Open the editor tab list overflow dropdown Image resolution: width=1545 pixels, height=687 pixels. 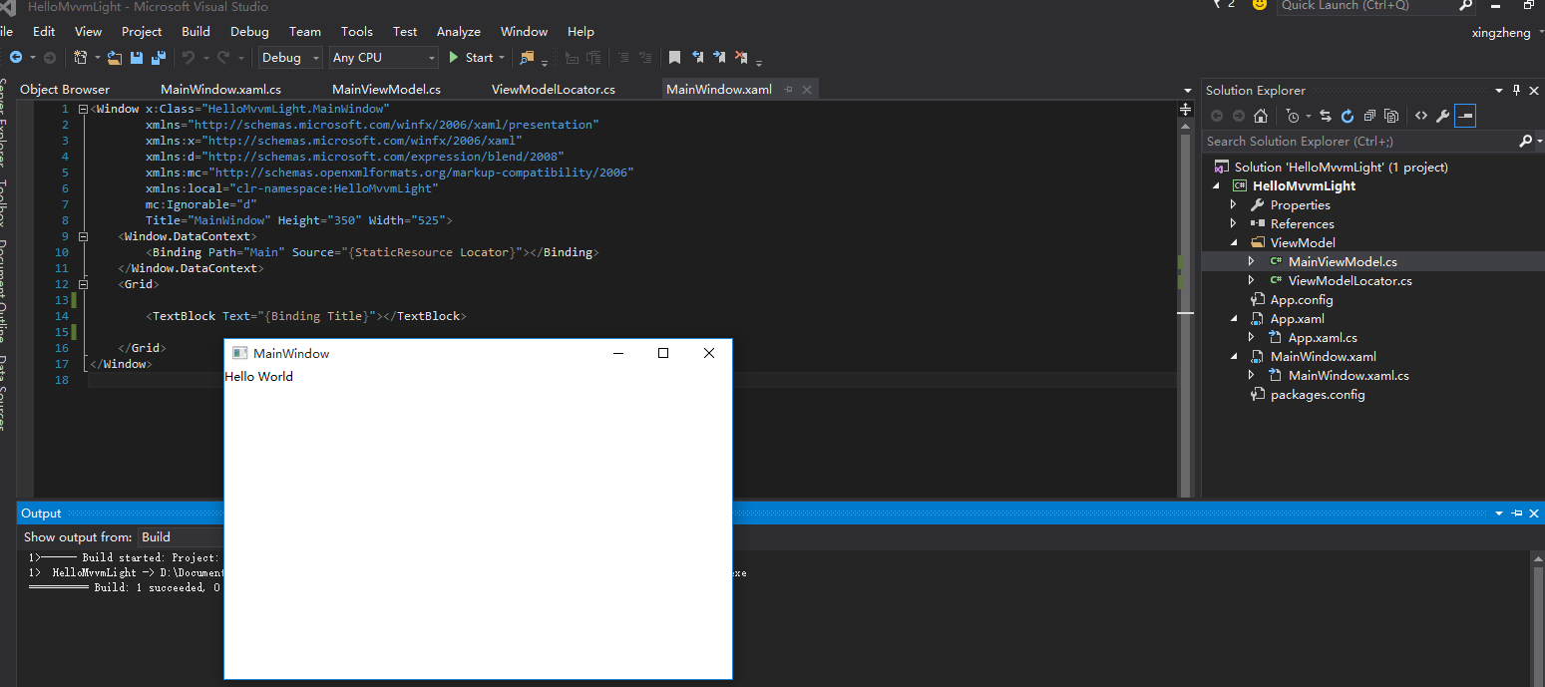coord(1187,91)
